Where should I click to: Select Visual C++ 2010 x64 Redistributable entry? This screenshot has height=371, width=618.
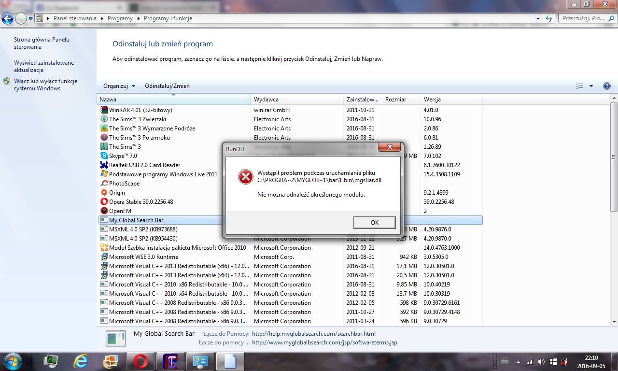tap(179, 294)
